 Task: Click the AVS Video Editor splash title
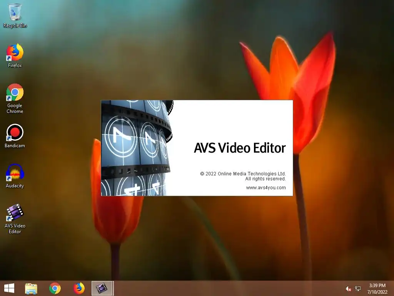(x=240, y=148)
